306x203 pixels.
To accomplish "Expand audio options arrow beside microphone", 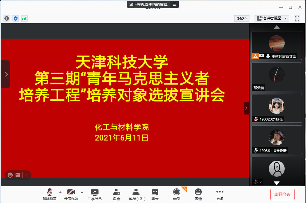I will [x=60, y=192].
